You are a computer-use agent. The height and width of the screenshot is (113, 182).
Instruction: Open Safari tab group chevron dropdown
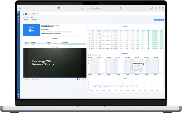click(x=23, y=8)
